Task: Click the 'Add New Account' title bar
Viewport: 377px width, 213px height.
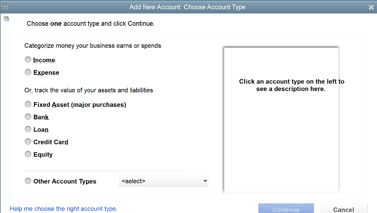Action: [188, 7]
